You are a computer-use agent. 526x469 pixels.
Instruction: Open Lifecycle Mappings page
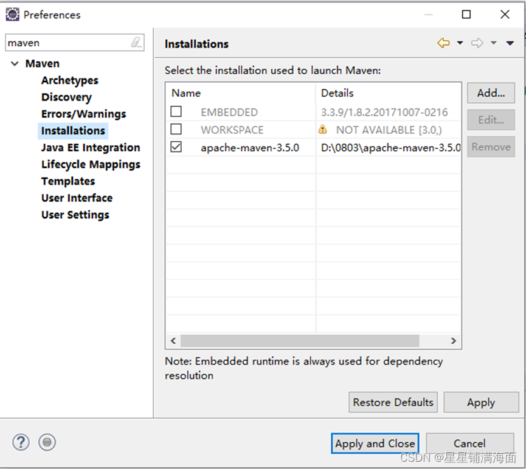(x=91, y=164)
